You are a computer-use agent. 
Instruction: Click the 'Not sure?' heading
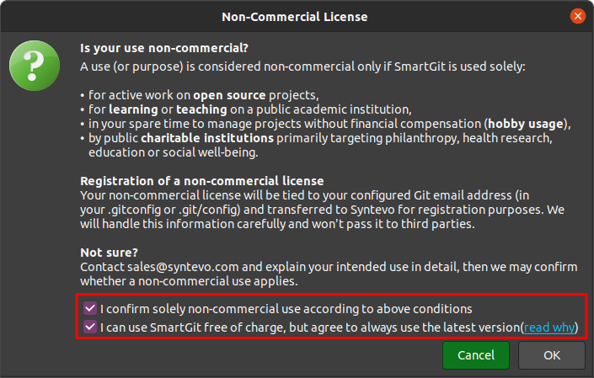109,253
